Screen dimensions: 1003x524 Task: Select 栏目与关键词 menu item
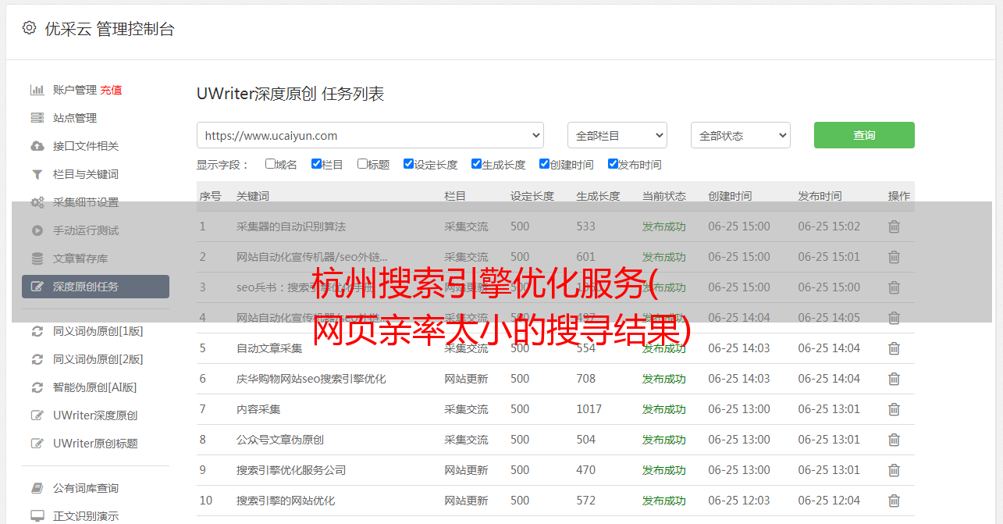[x=86, y=174]
